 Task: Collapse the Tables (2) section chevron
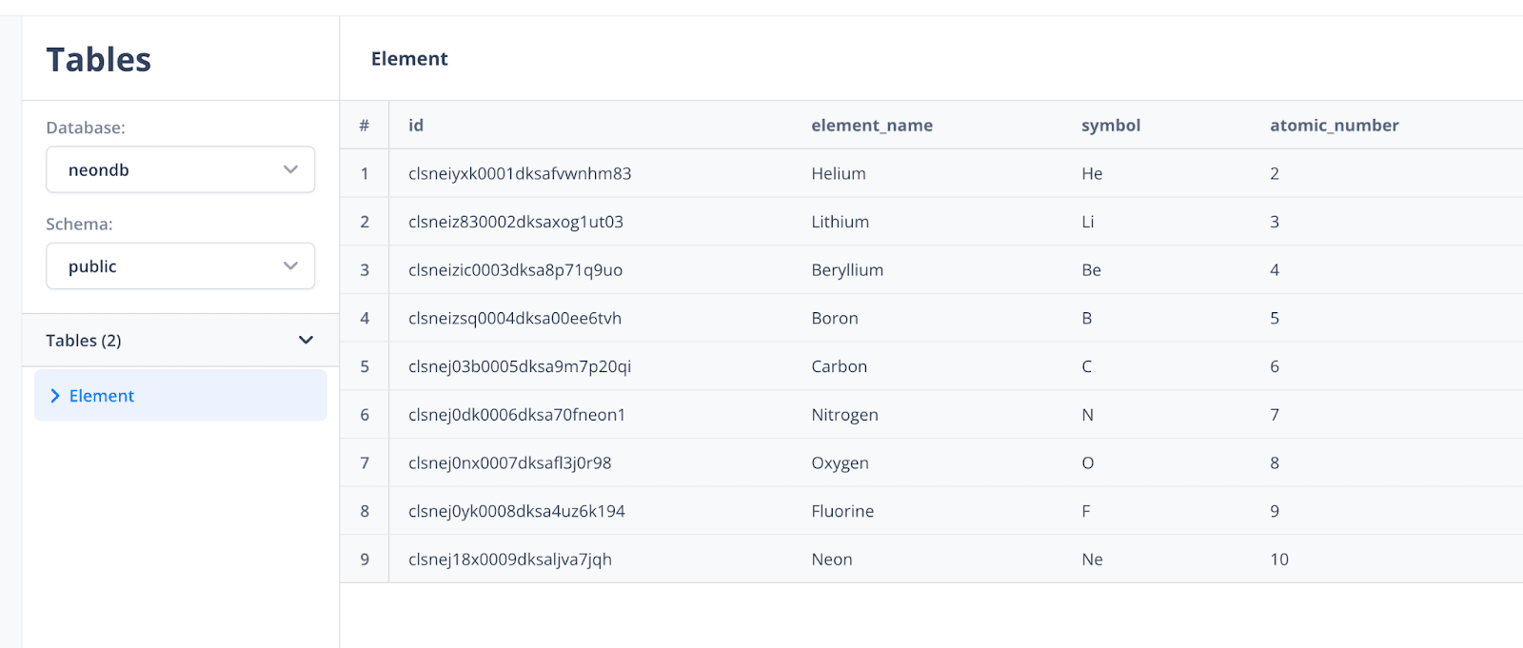point(306,341)
